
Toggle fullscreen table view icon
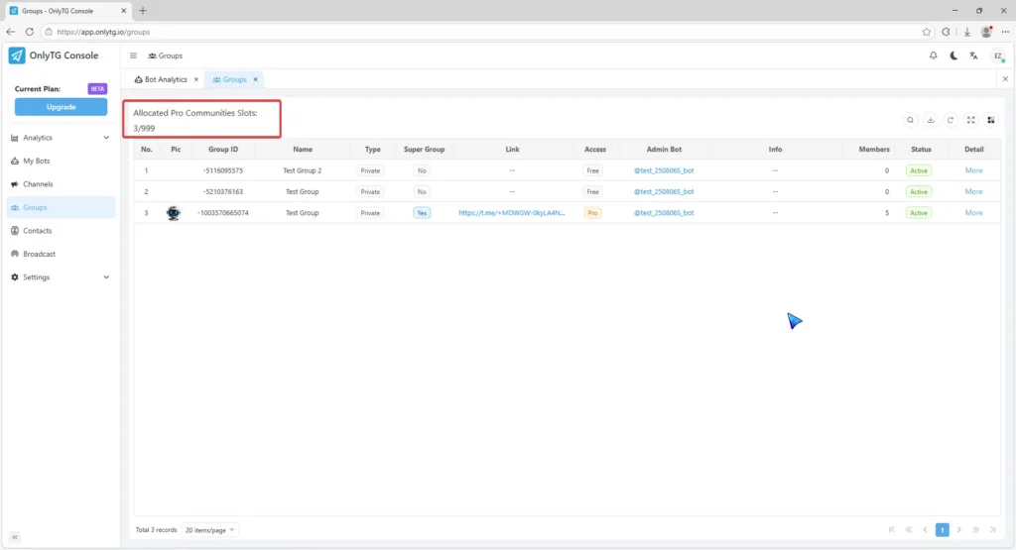pyautogui.click(x=971, y=120)
